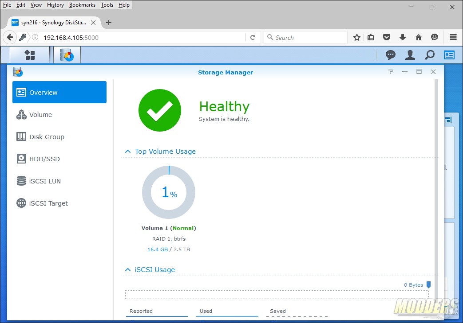Image resolution: width=463 pixels, height=323 pixels.
Task: Click the site information icon in address bar
Action: [x=35, y=37]
